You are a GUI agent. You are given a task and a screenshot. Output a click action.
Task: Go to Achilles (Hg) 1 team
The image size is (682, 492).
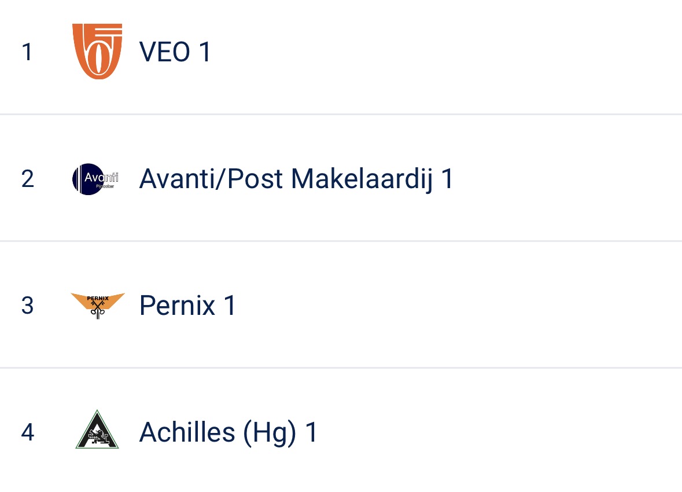click(x=228, y=433)
